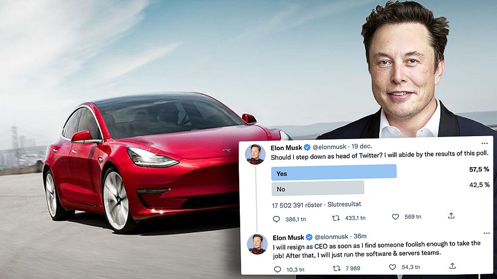Like the tweet with 54,3 tn likes
Viewport: 497px width, 279px height.
tap(392, 267)
